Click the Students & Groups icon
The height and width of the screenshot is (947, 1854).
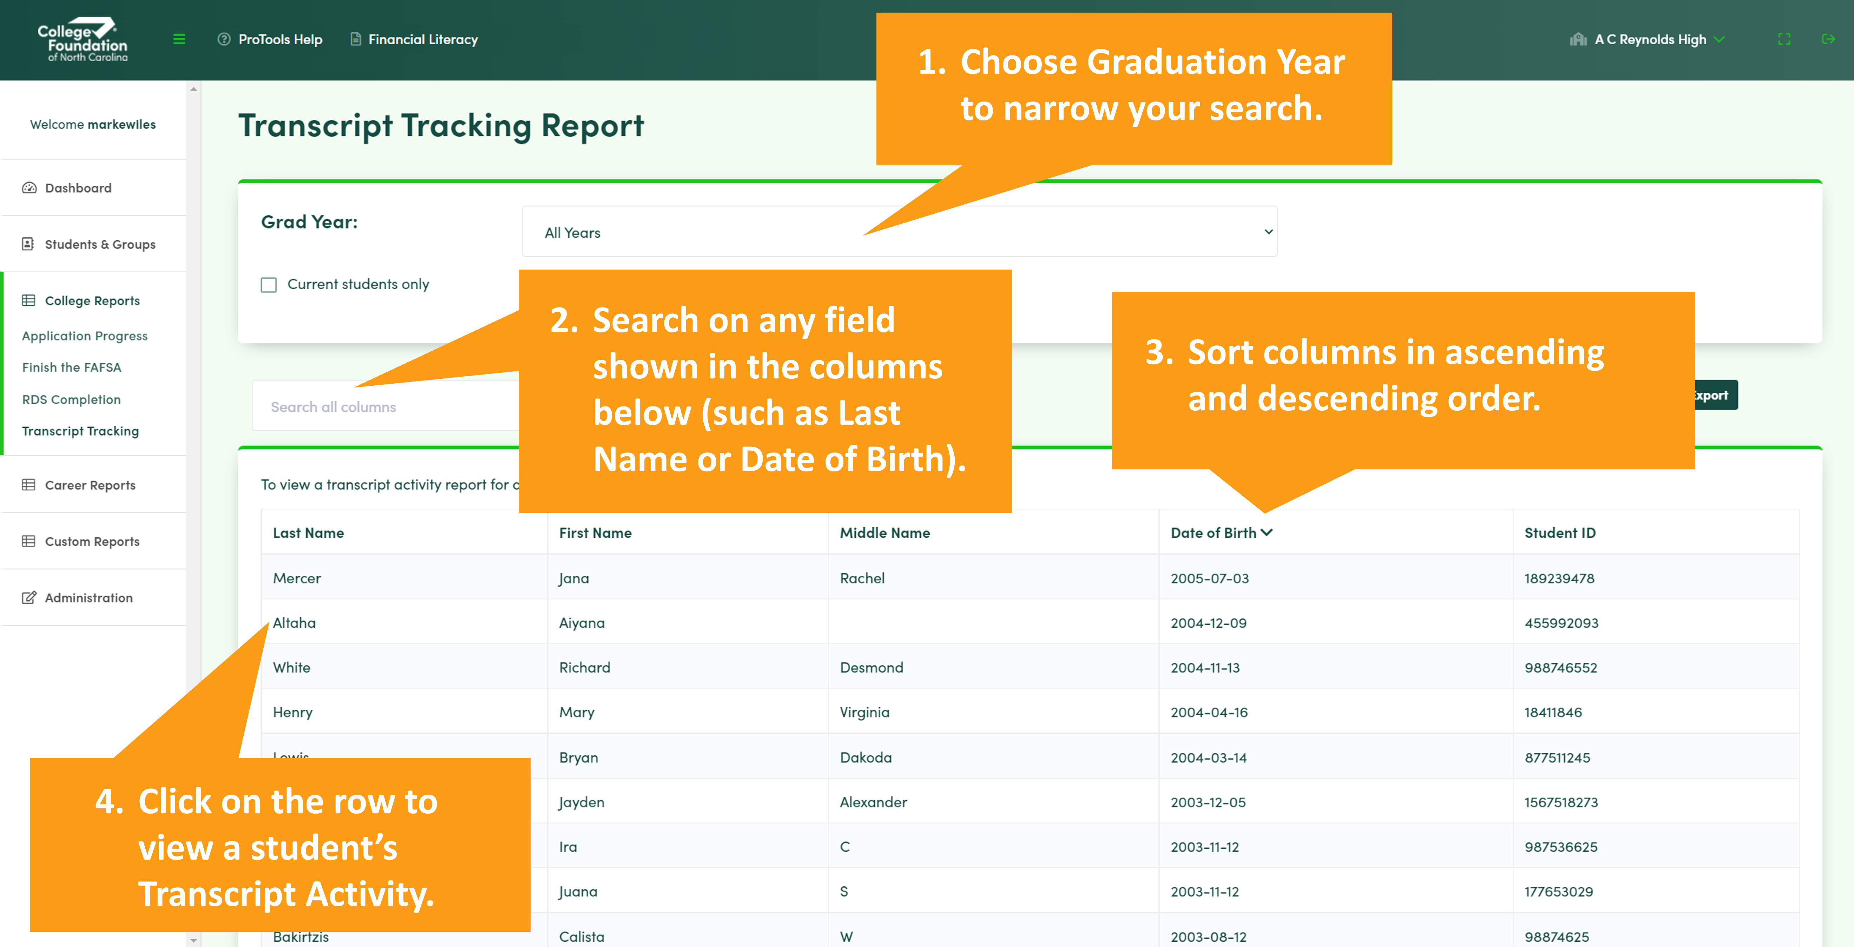[x=28, y=244]
